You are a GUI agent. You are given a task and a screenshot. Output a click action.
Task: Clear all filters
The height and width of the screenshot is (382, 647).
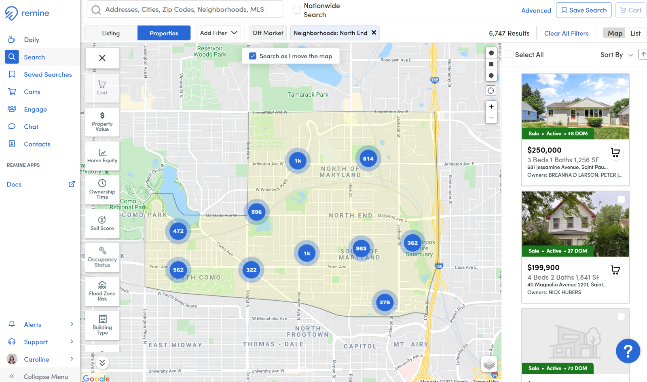point(566,33)
